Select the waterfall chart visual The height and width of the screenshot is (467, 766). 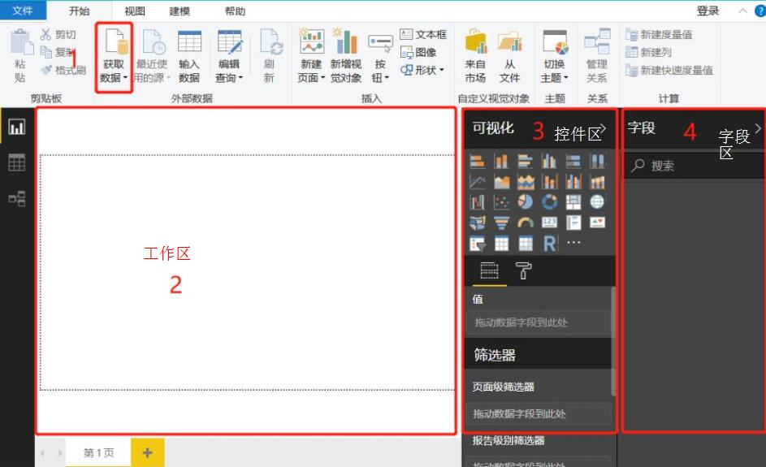pyautogui.click(x=477, y=201)
